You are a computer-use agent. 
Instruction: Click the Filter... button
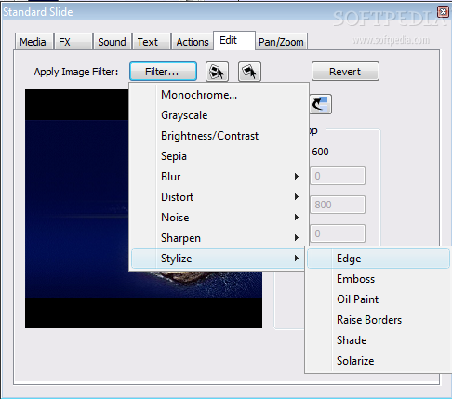tap(163, 72)
